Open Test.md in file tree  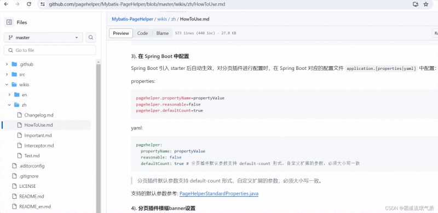click(x=32, y=156)
